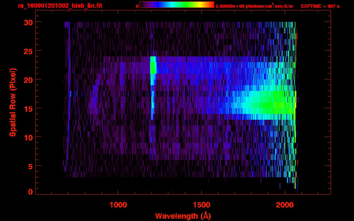Click the colorbar maximum label 5.00000e+06 photons/cm²/sec/A/sr
The width and height of the screenshot is (354, 221).
pyautogui.click(x=254, y=6)
